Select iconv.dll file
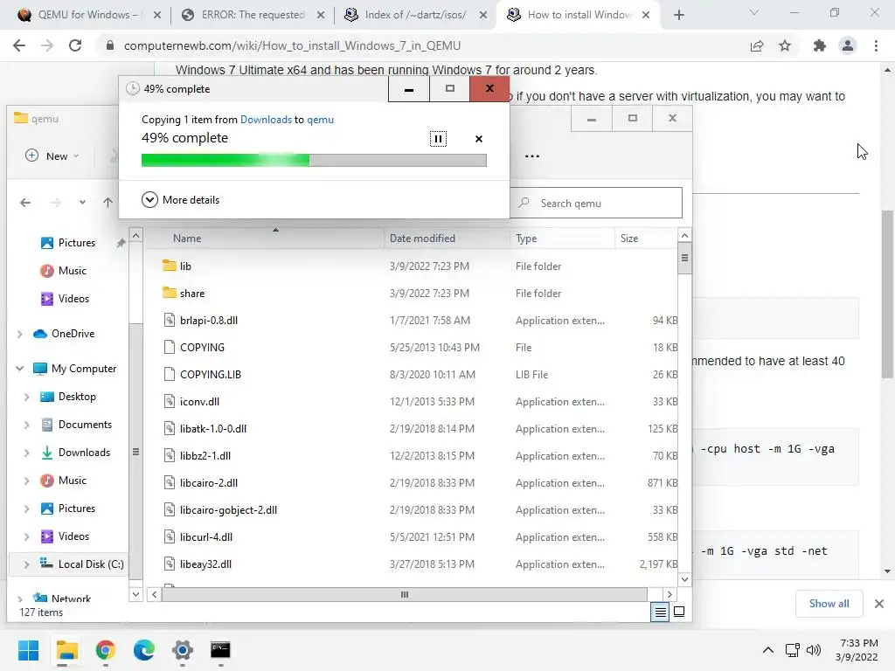The height and width of the screenshot is (671, 895). point(199,402)
